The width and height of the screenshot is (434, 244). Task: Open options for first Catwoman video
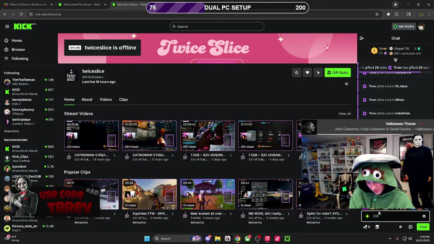[115, 155]
